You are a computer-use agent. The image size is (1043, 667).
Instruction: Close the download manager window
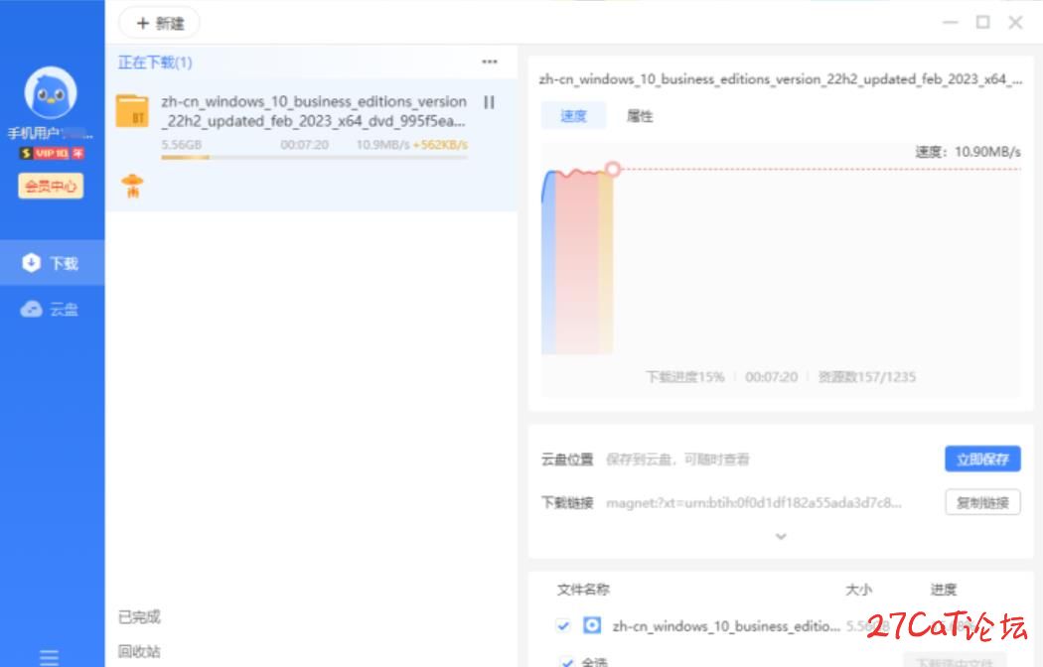(1015, 23)
